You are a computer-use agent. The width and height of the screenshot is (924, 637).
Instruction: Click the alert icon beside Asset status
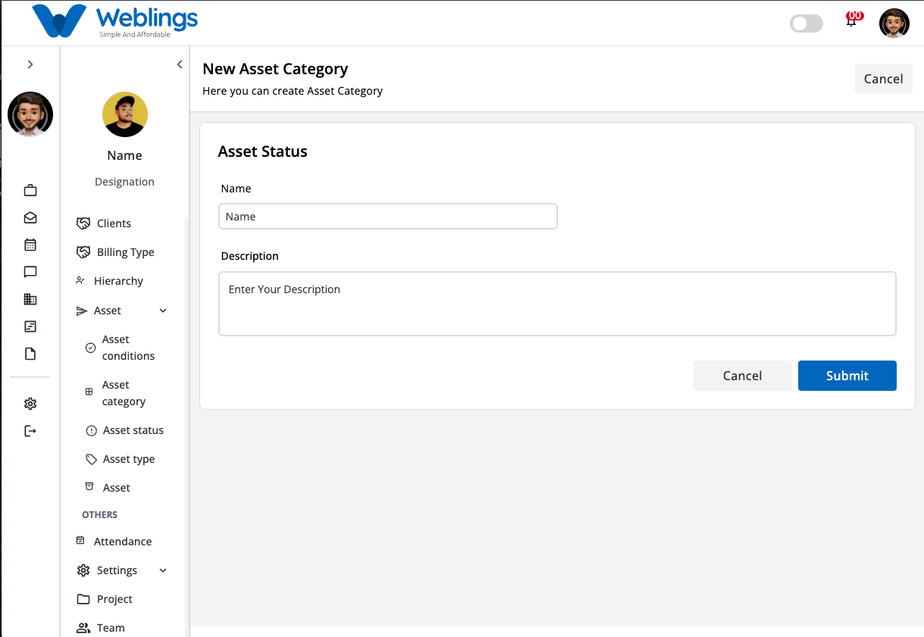pyautogui.click(x=91, y=430)
